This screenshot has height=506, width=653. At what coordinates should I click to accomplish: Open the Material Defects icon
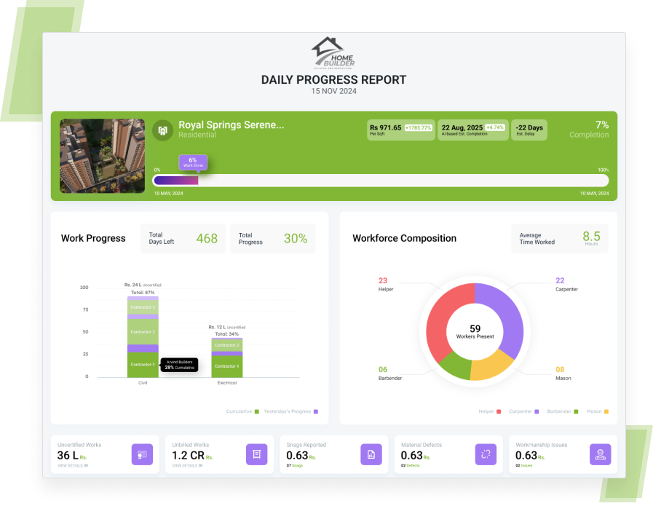point(486,454)
